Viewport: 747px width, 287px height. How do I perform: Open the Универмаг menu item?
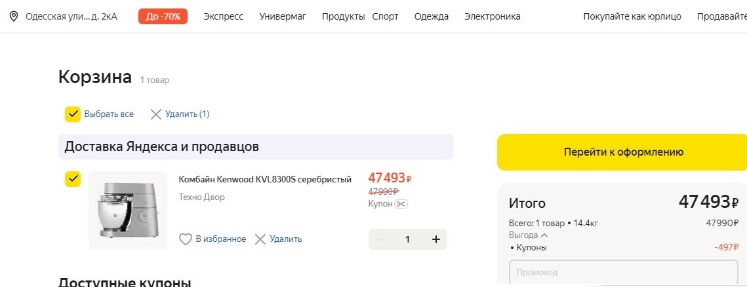tap(283, 16)
